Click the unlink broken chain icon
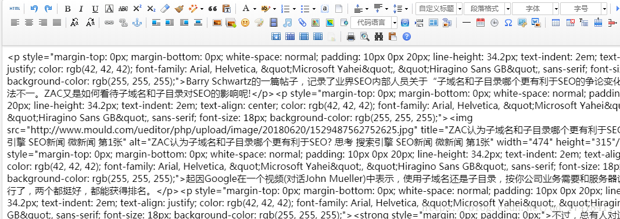This screenshot has height=219, width=620. pyautogui.click(x=123, y=23)
